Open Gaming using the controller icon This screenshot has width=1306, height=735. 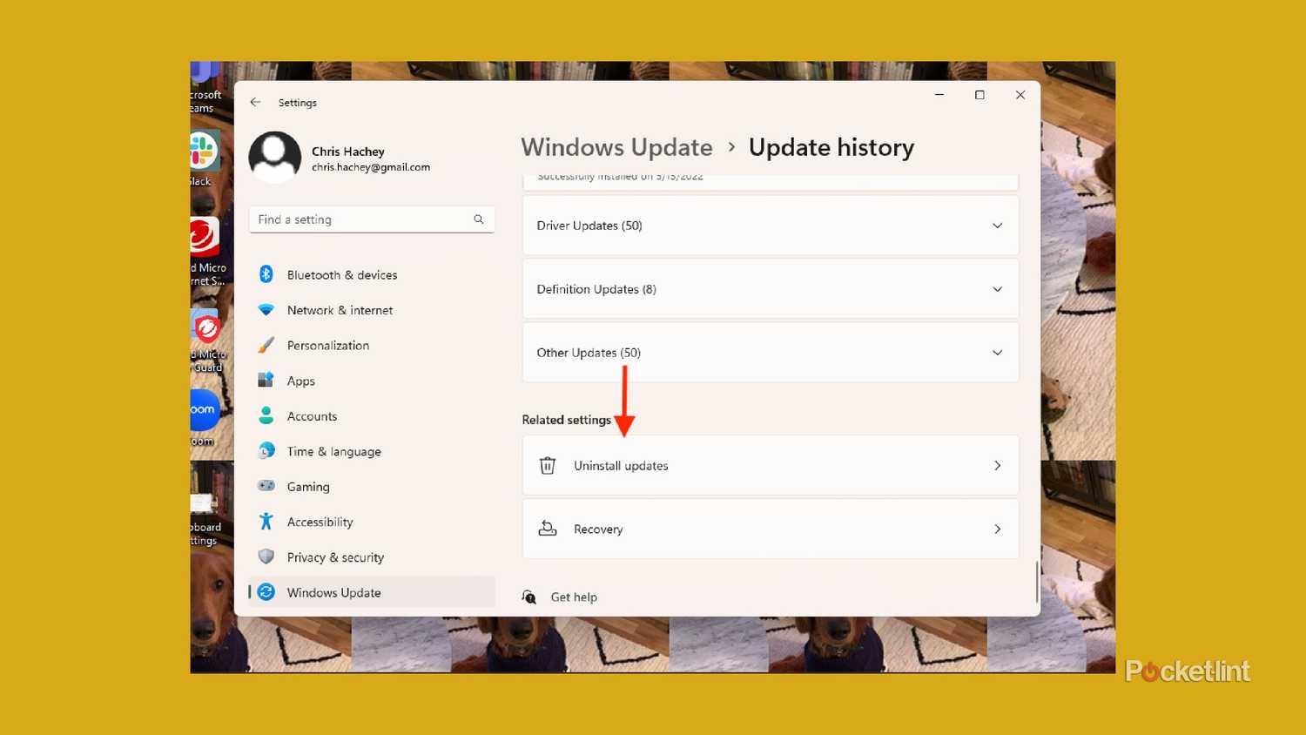pyautogui.click(x=266, y=486)
